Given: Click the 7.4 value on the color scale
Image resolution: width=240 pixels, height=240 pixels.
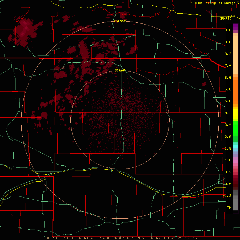Looking at the screenshot, I should pos(228,66).
